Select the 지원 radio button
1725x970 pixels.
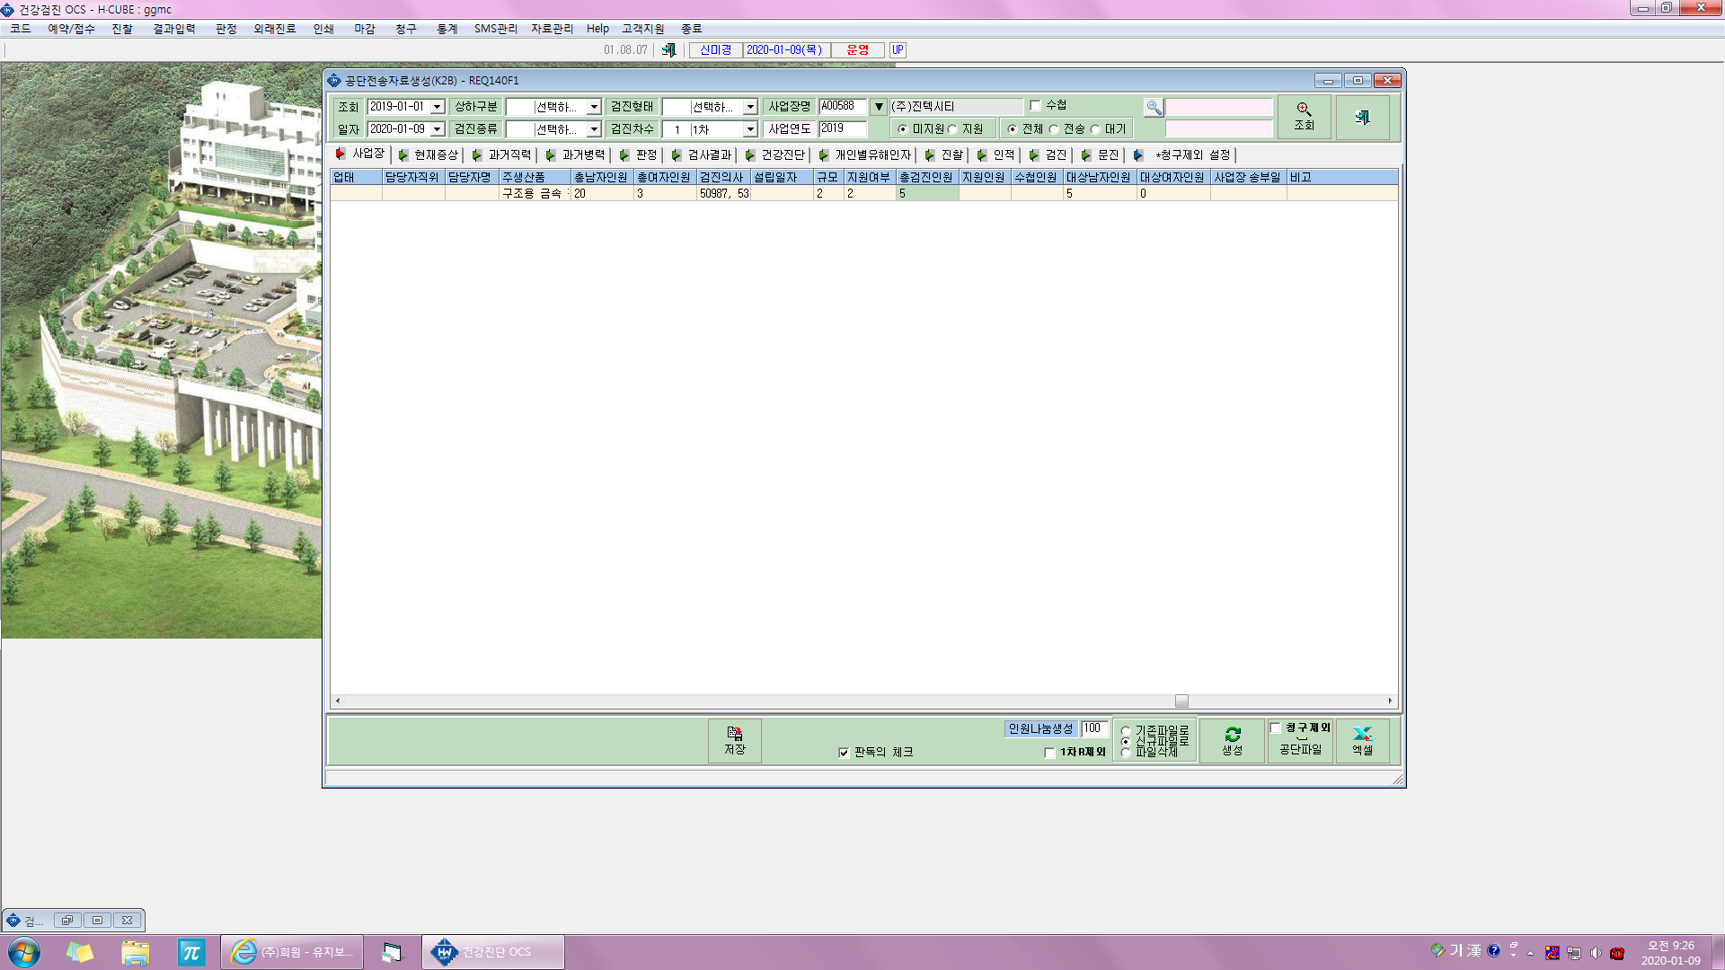click(x=953, y=129)
